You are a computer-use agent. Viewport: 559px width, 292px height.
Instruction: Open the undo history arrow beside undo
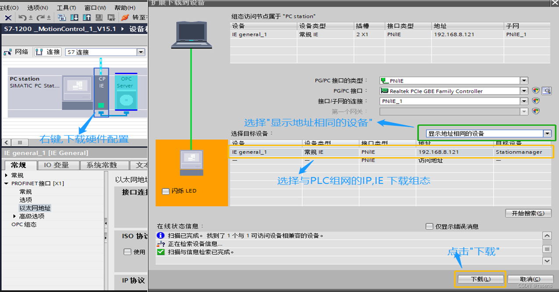click(x=30, y=18)
